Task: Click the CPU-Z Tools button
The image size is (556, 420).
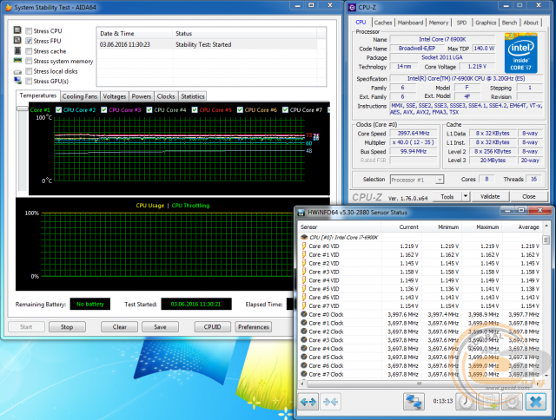Action: (x=447, y=196)
